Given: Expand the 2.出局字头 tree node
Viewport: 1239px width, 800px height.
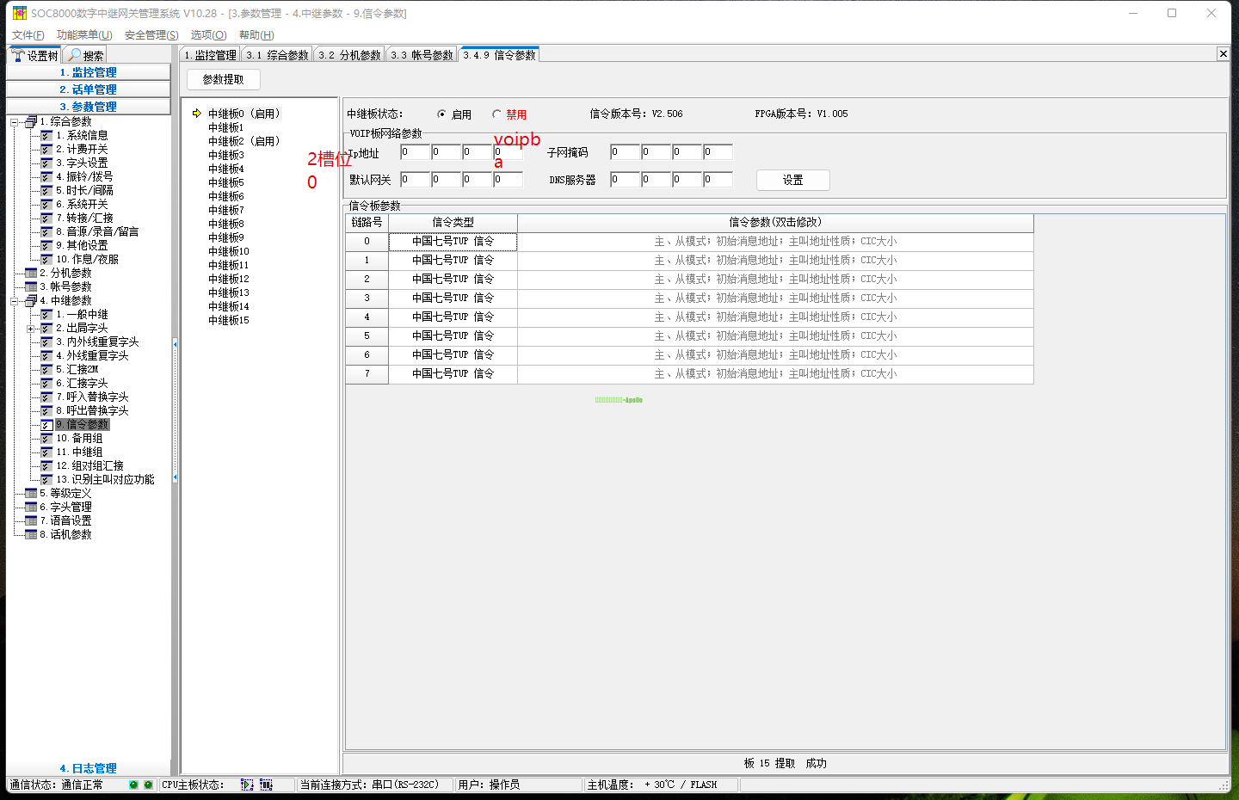Looking at the screenshot, I should pyautogui.click(x=31, y=329).
